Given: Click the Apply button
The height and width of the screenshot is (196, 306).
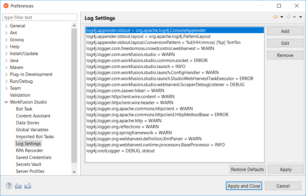Looking at the screenshot, I should (286, 169).
